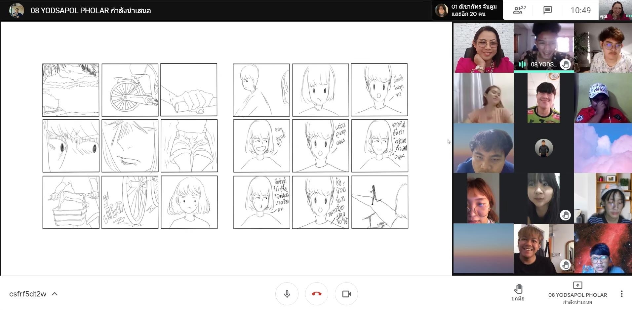Click the title 08 YODSAPOL PHOLAR กำลังนำเสนอ
This screenshot has width=632, height=310.
(91, 11)
